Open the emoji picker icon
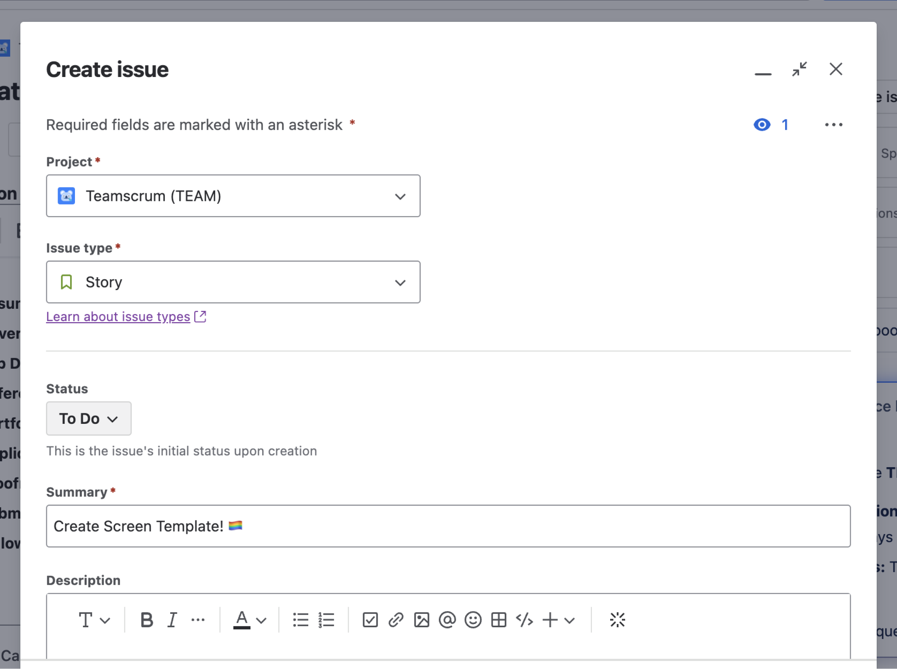897x669 pixels. point(473,620)
